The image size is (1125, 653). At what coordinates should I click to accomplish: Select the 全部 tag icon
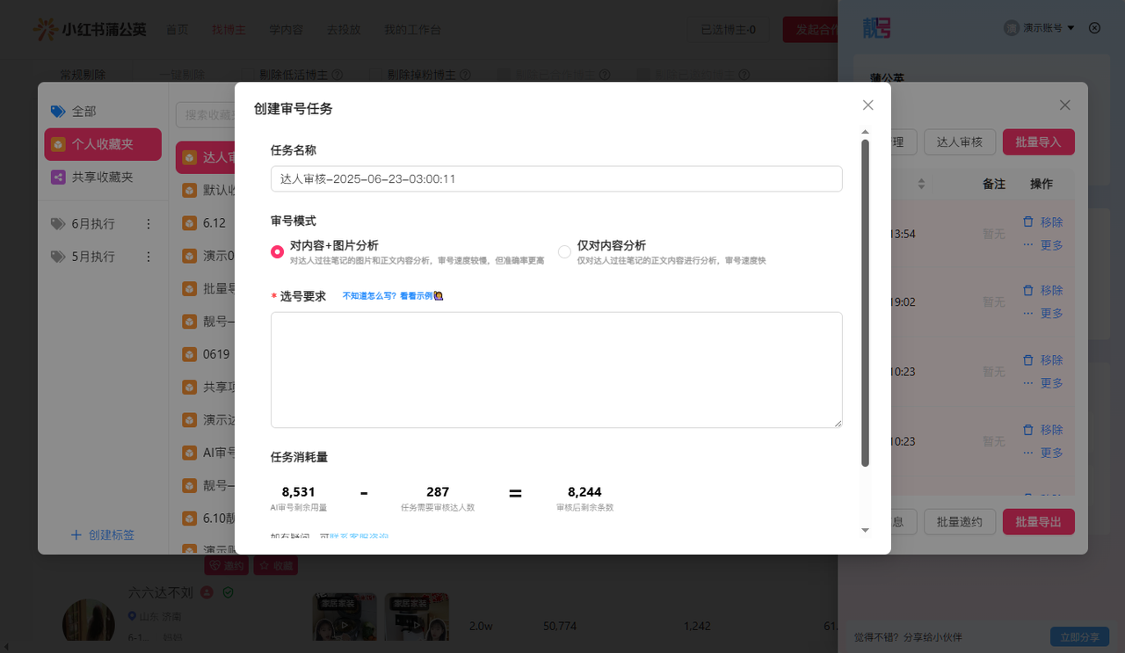58,112
